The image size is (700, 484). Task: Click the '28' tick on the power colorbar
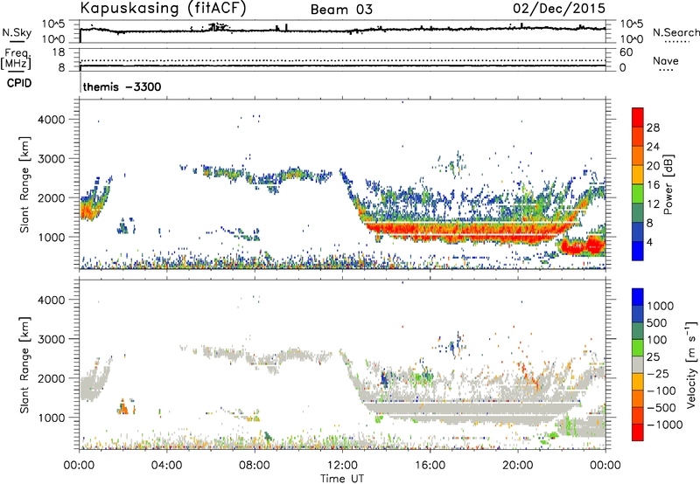tap(653, 128)
